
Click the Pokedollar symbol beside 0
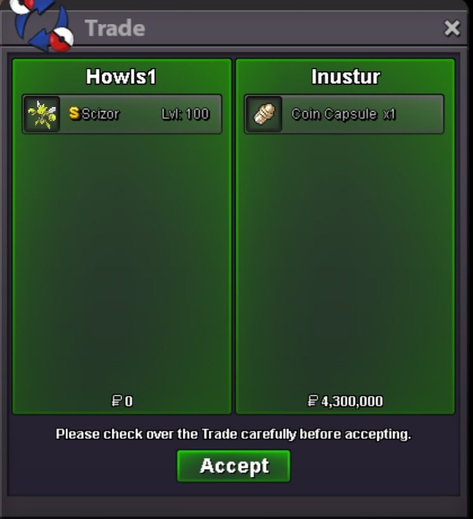point(117,401)
